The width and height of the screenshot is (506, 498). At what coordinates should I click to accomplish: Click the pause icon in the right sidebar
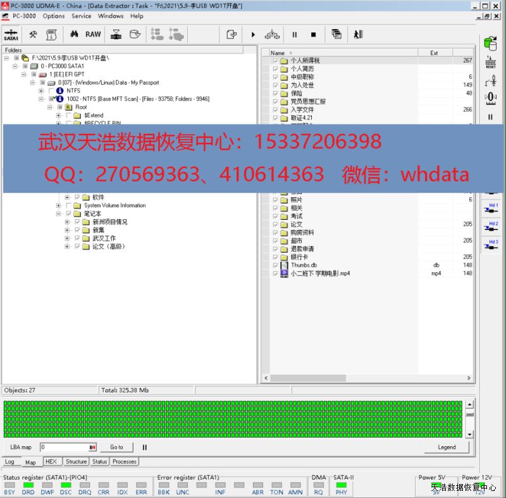490,117
